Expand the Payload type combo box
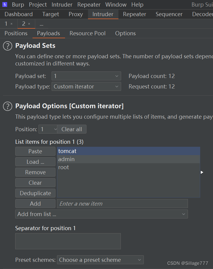Image resolution: width=213 pixels, height=269 pixels. [x=86, y=87]
